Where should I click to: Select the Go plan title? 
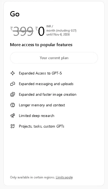click(x=15, y=14)
